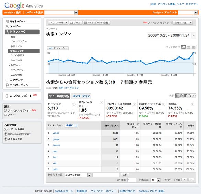
Task: Open the rows-to-show dropdown
Action: point(156,180)
